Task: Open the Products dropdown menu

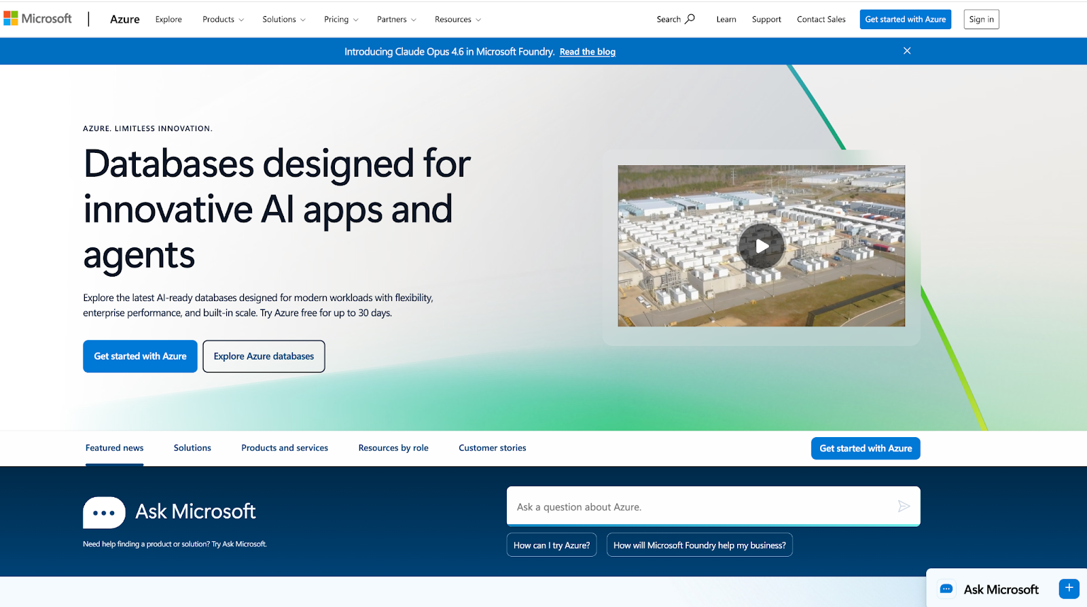Action: coord(223,20)
